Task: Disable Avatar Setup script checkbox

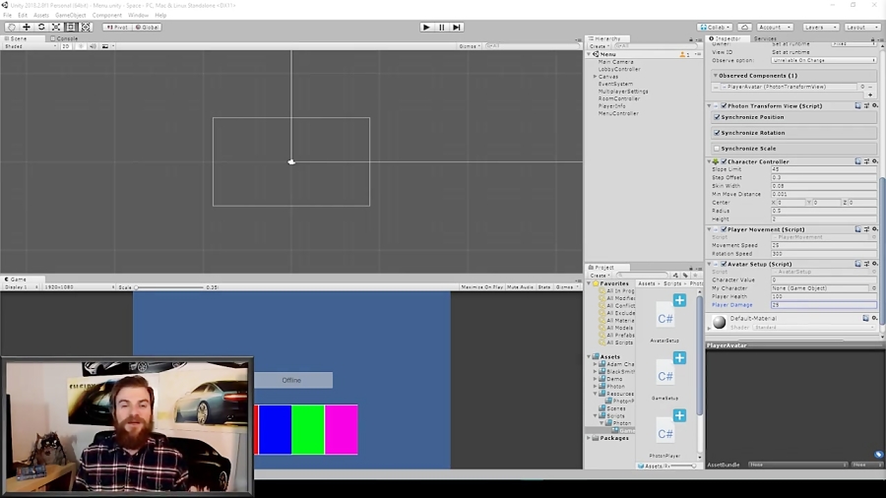Action: coord(724,264)
